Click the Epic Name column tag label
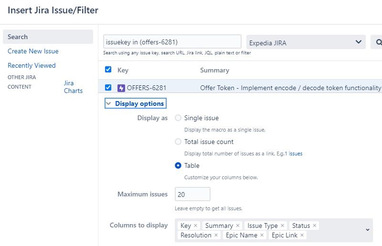Screen dimensions: 382x246 (x=242, y=235)
